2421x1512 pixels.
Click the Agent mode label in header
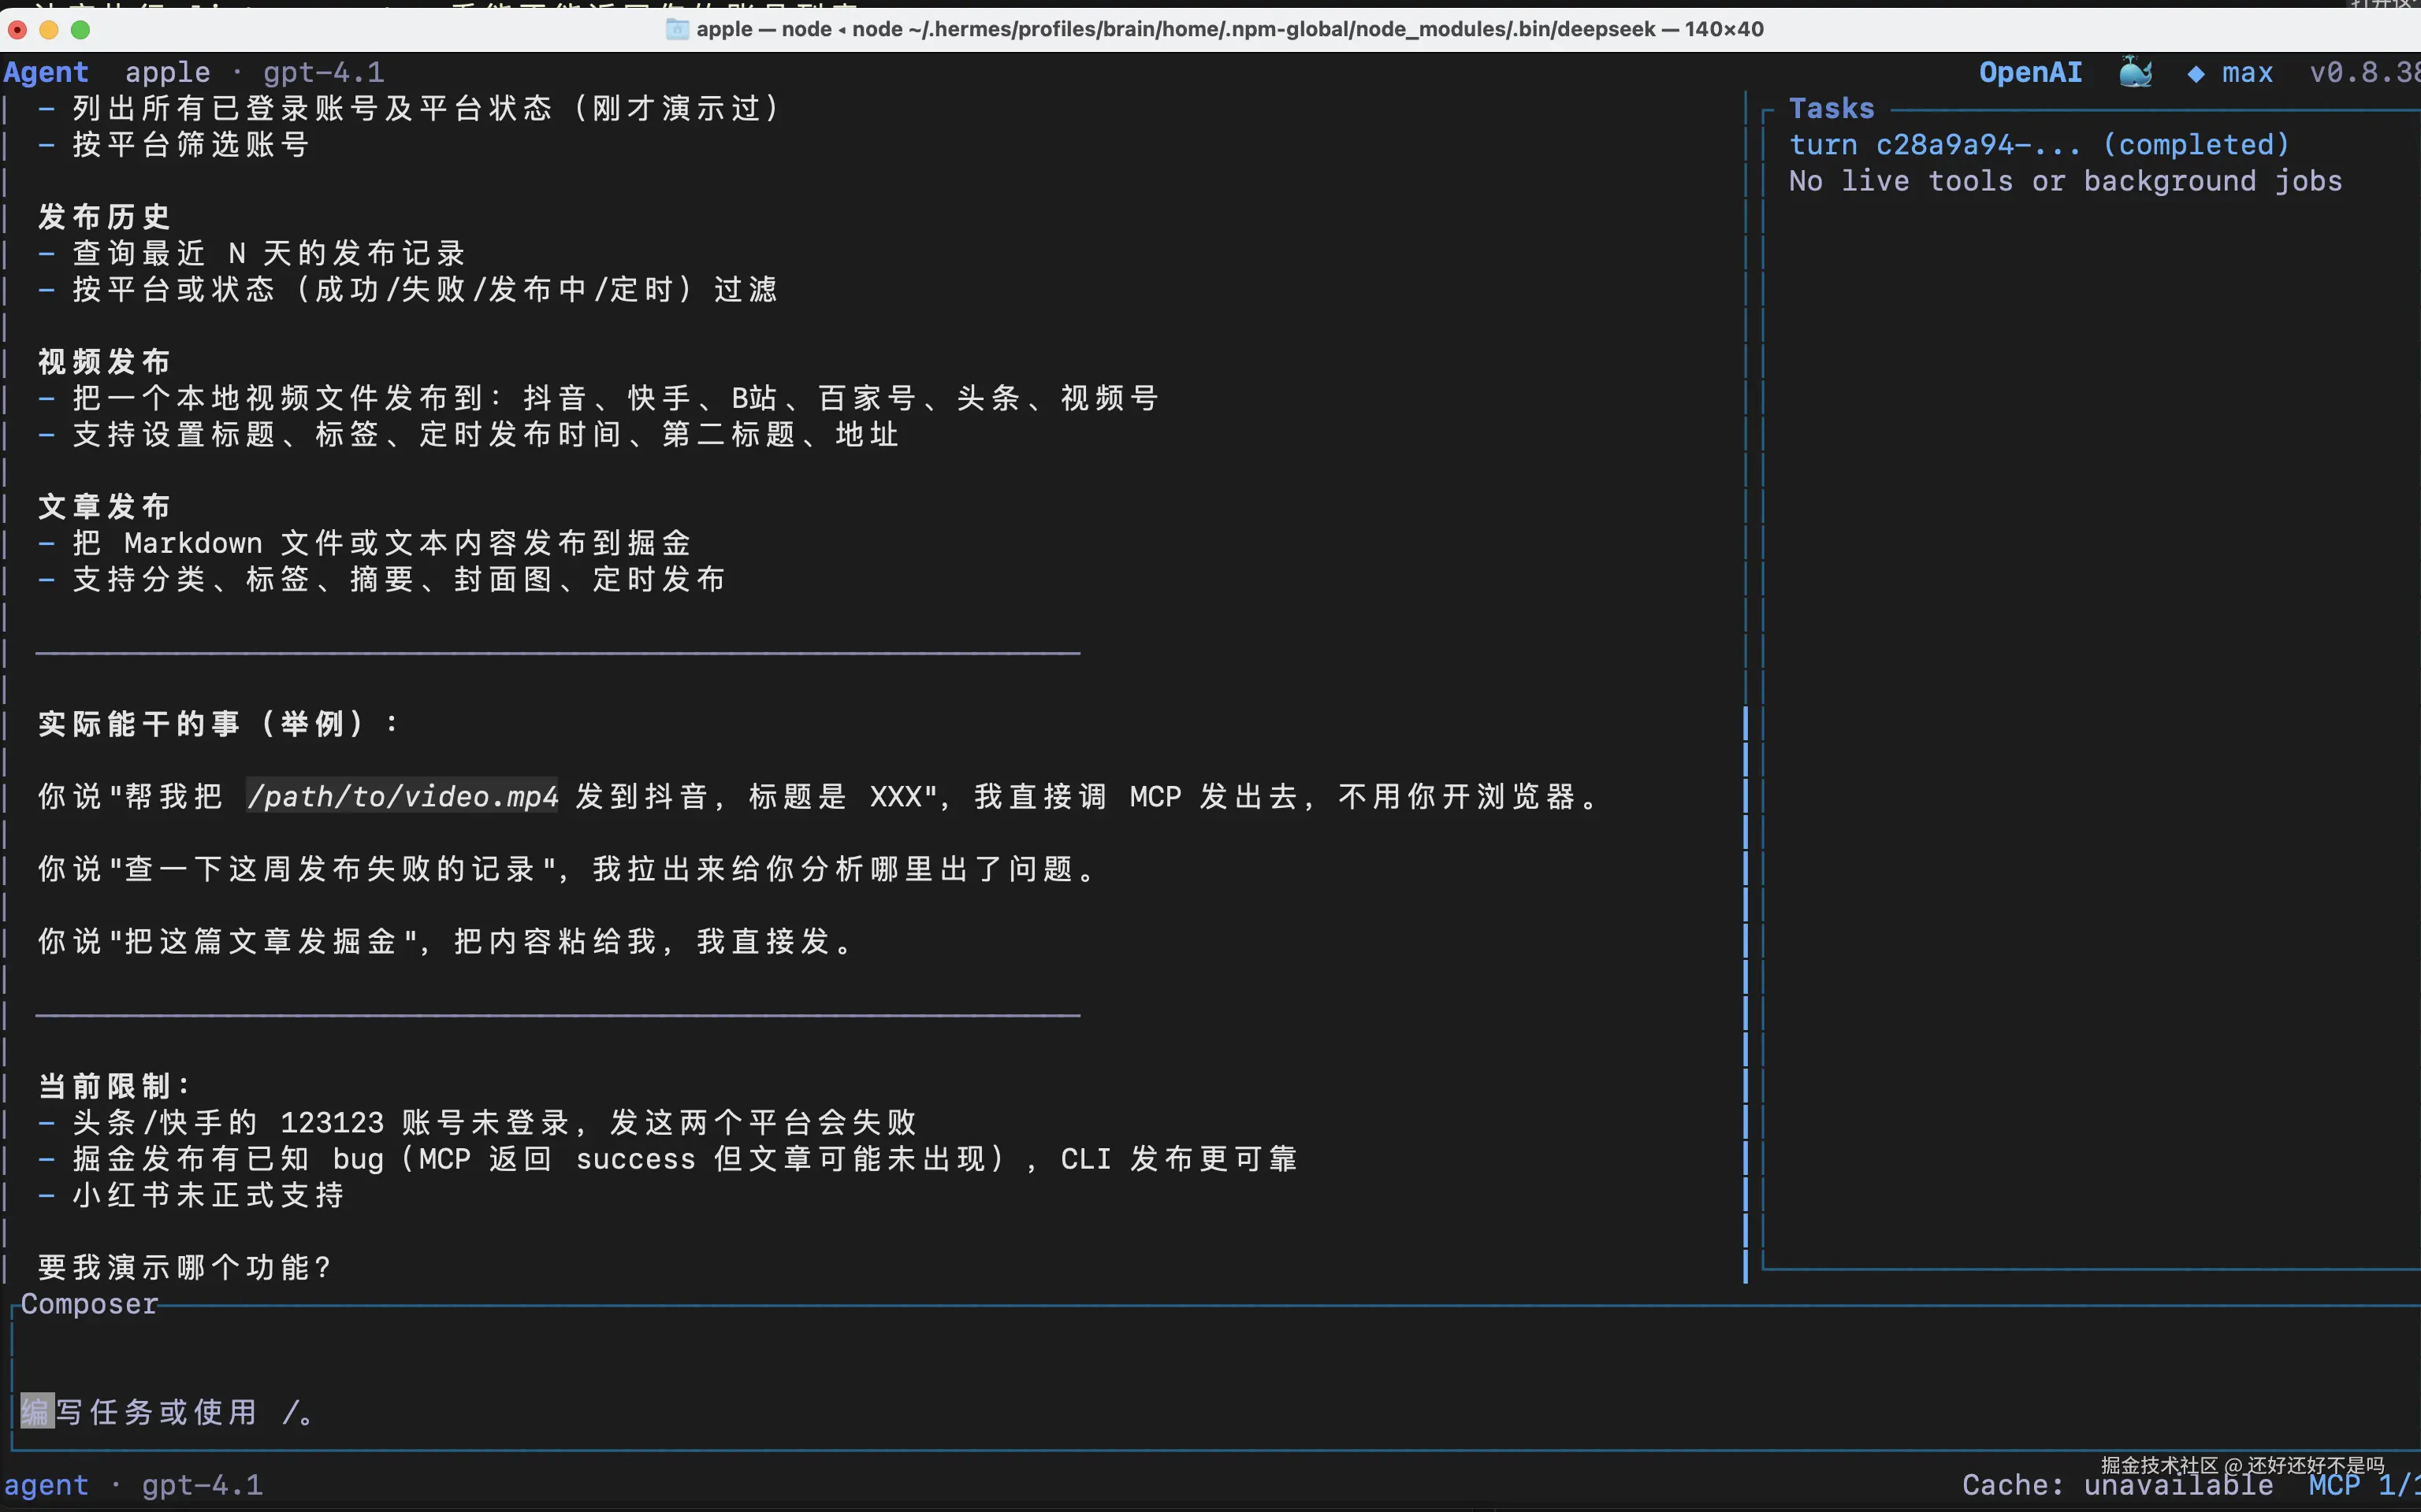[x=46, y=73]
